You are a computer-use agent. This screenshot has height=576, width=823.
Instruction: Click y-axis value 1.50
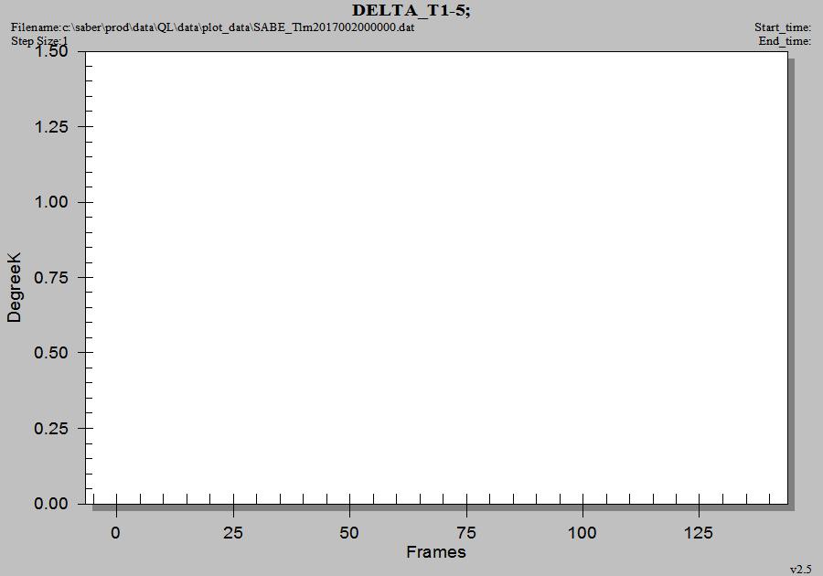point(51,51)
